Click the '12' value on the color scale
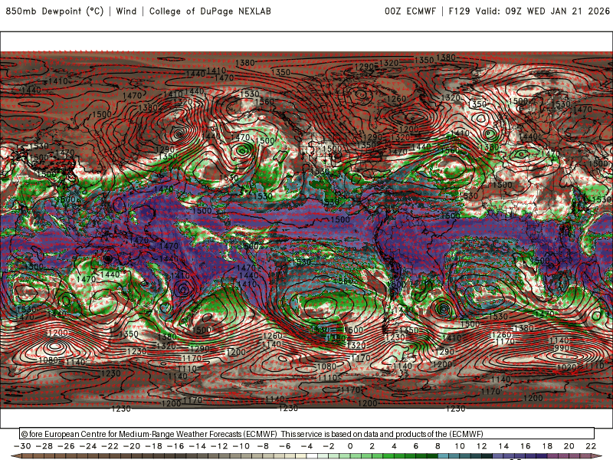 [482, 446]
